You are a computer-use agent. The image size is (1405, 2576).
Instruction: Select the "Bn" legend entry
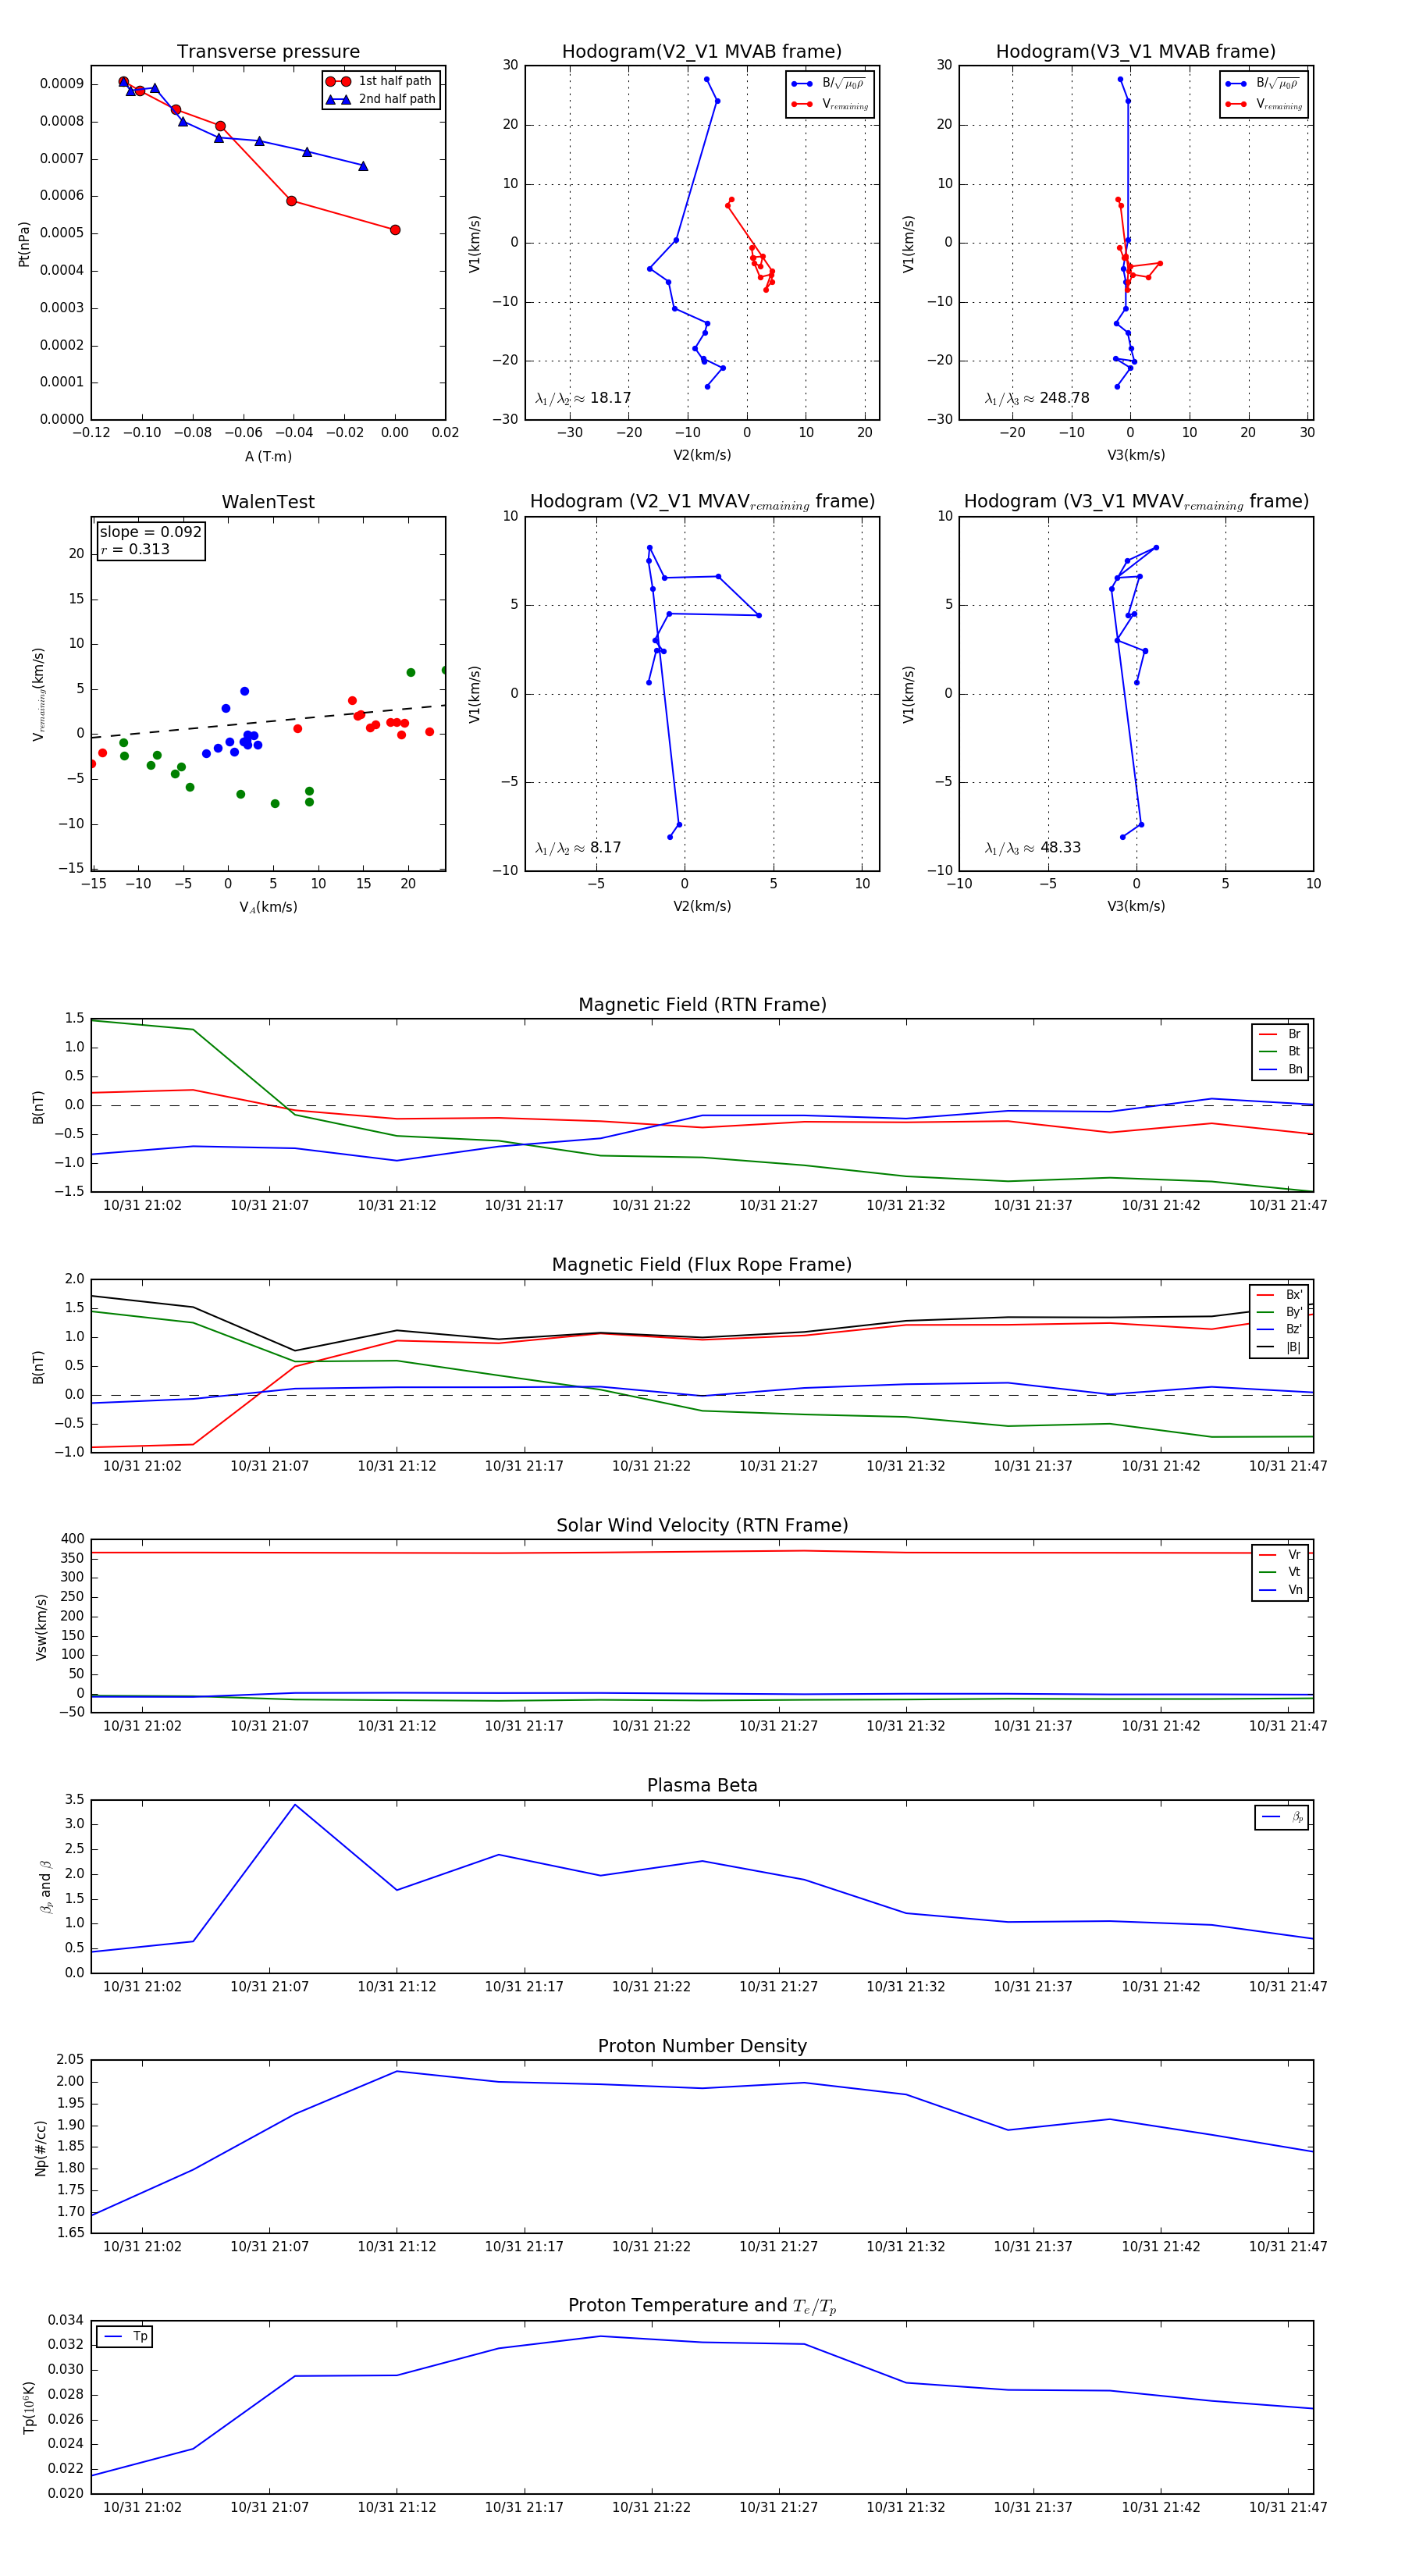1280,1069
